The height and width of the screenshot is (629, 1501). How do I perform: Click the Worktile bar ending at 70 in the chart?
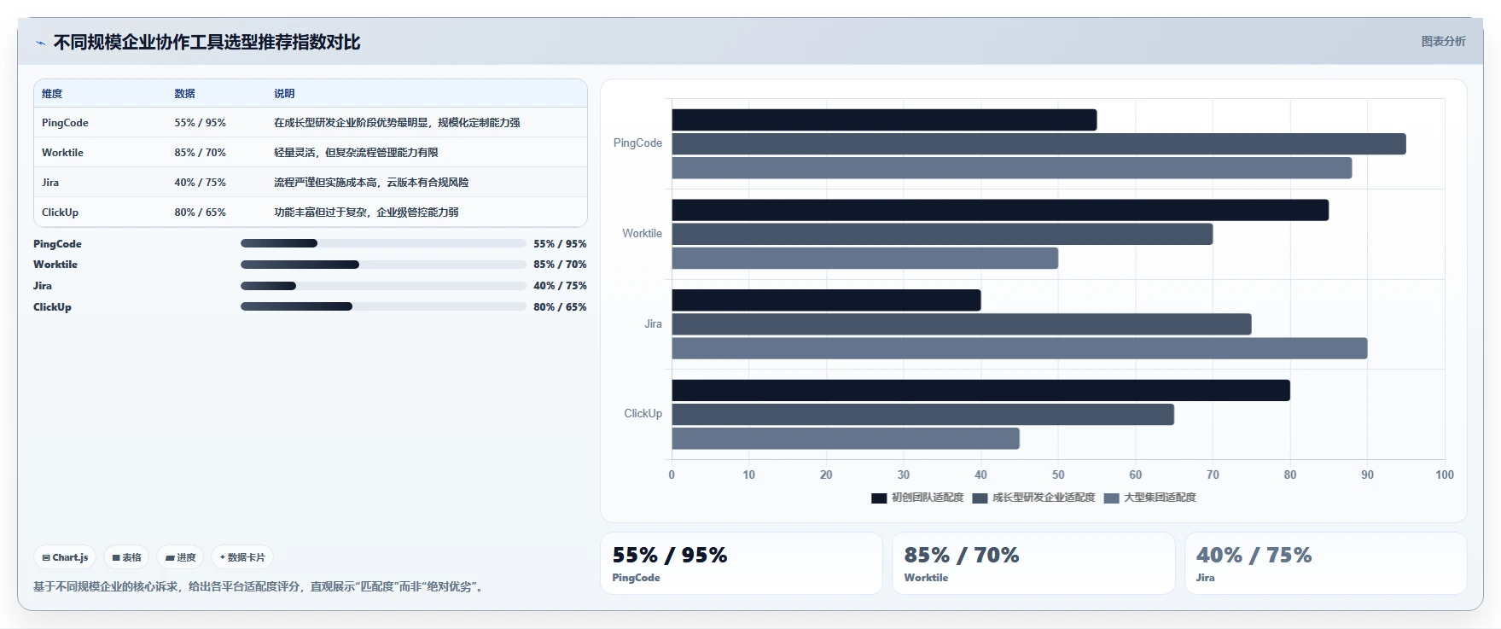(942, 234)
